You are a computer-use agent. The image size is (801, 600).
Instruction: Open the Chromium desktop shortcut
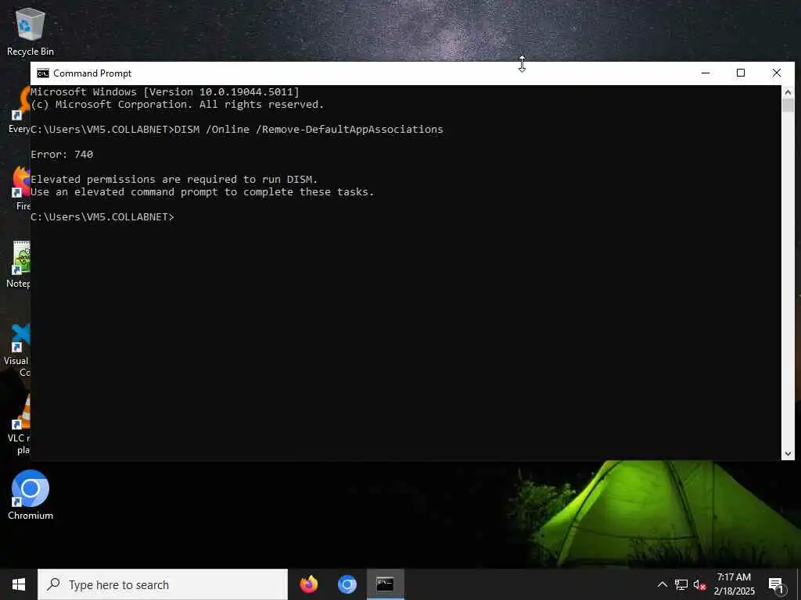click(31, 495)
